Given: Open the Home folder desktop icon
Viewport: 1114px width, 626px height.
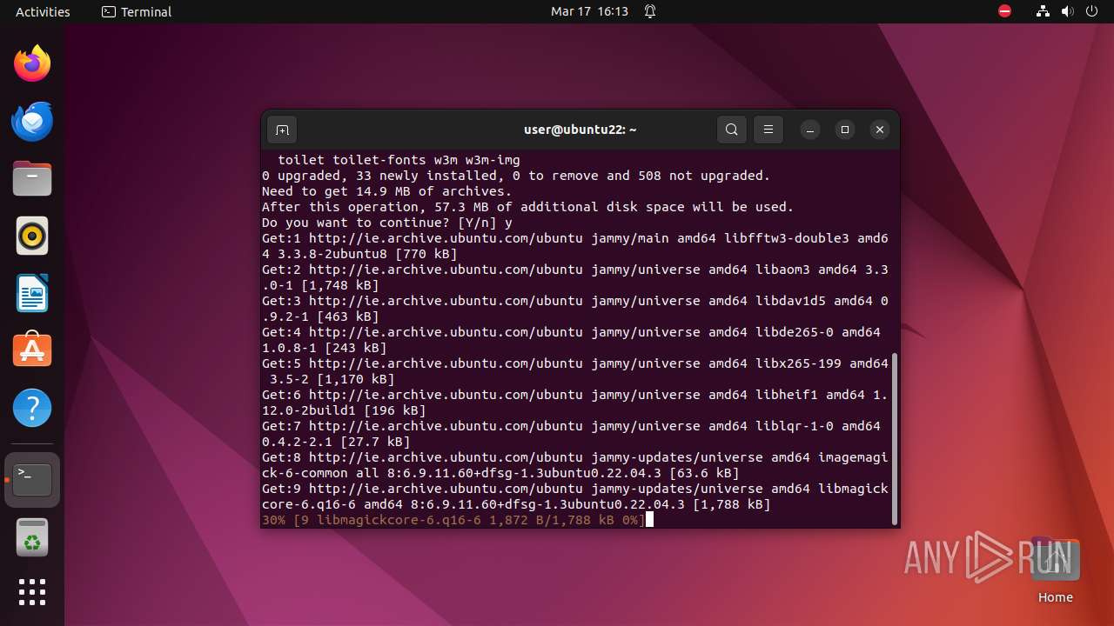Looking at the screenshot, I should coord(1055,570).
